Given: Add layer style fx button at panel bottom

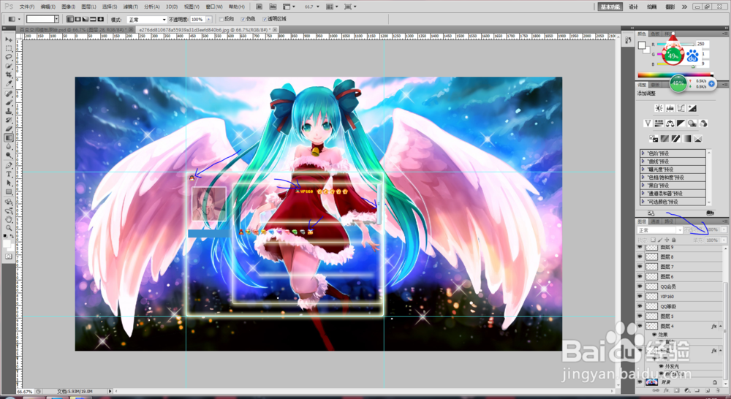Looking at the screenshot, I should click(666, 390).
